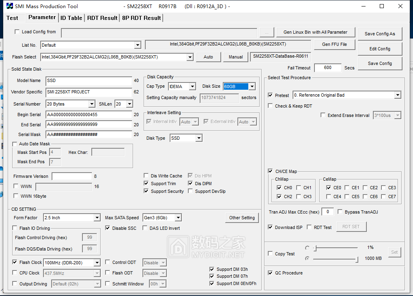Open the Disk Size dropdown
Screen dimensions: 413x296
click(252, 86)
